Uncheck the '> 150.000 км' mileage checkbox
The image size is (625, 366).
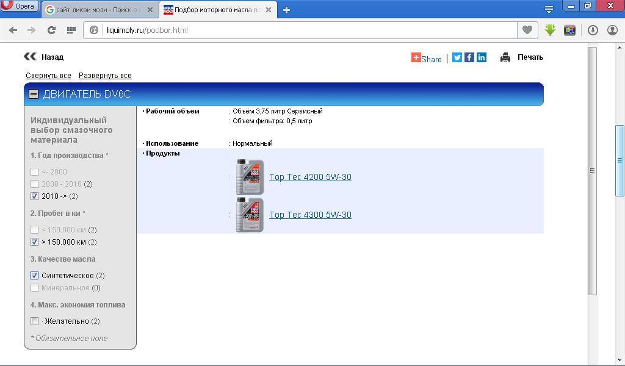click(x=35, y=242)
